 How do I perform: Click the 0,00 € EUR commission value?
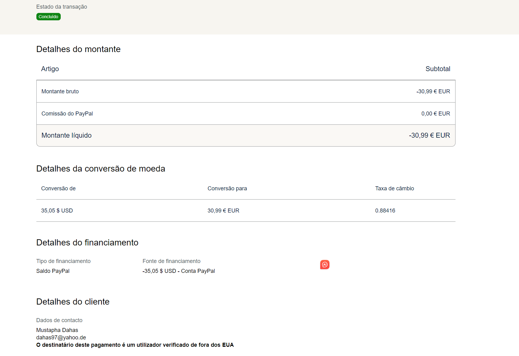[x=435, y=114]
